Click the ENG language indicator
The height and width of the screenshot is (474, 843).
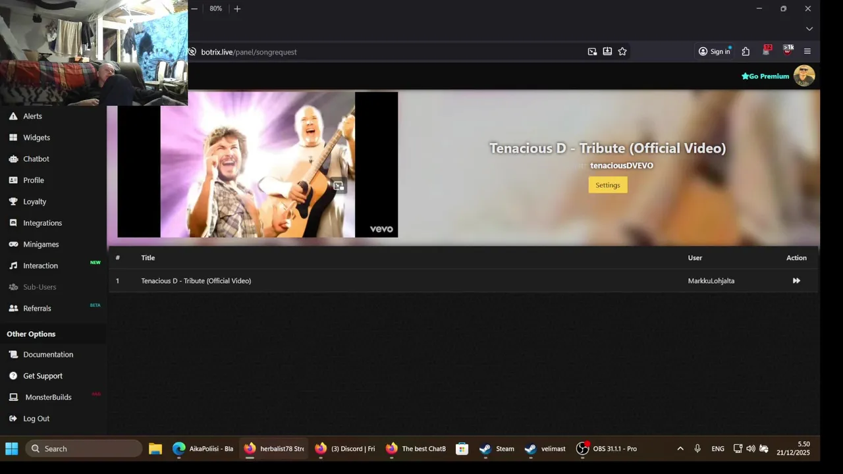(x=718, y=449)
